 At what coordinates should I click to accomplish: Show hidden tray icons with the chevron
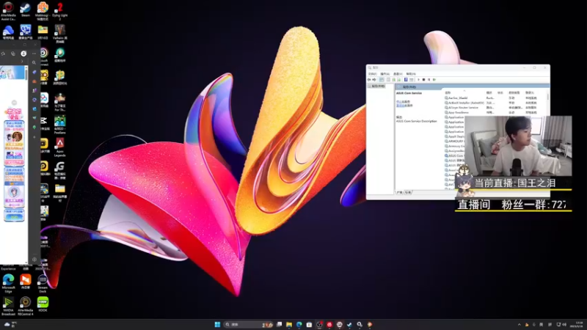pos(519,324)
